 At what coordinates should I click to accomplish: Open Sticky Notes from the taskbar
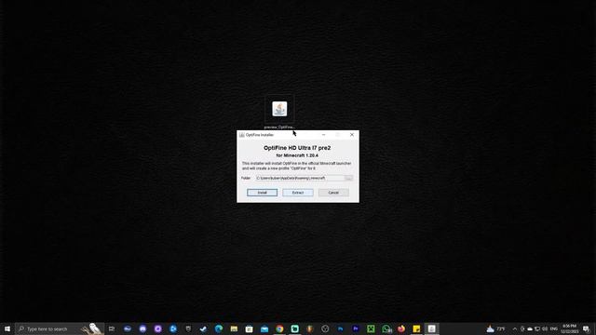pyautogui.click(x=416, y=328)
